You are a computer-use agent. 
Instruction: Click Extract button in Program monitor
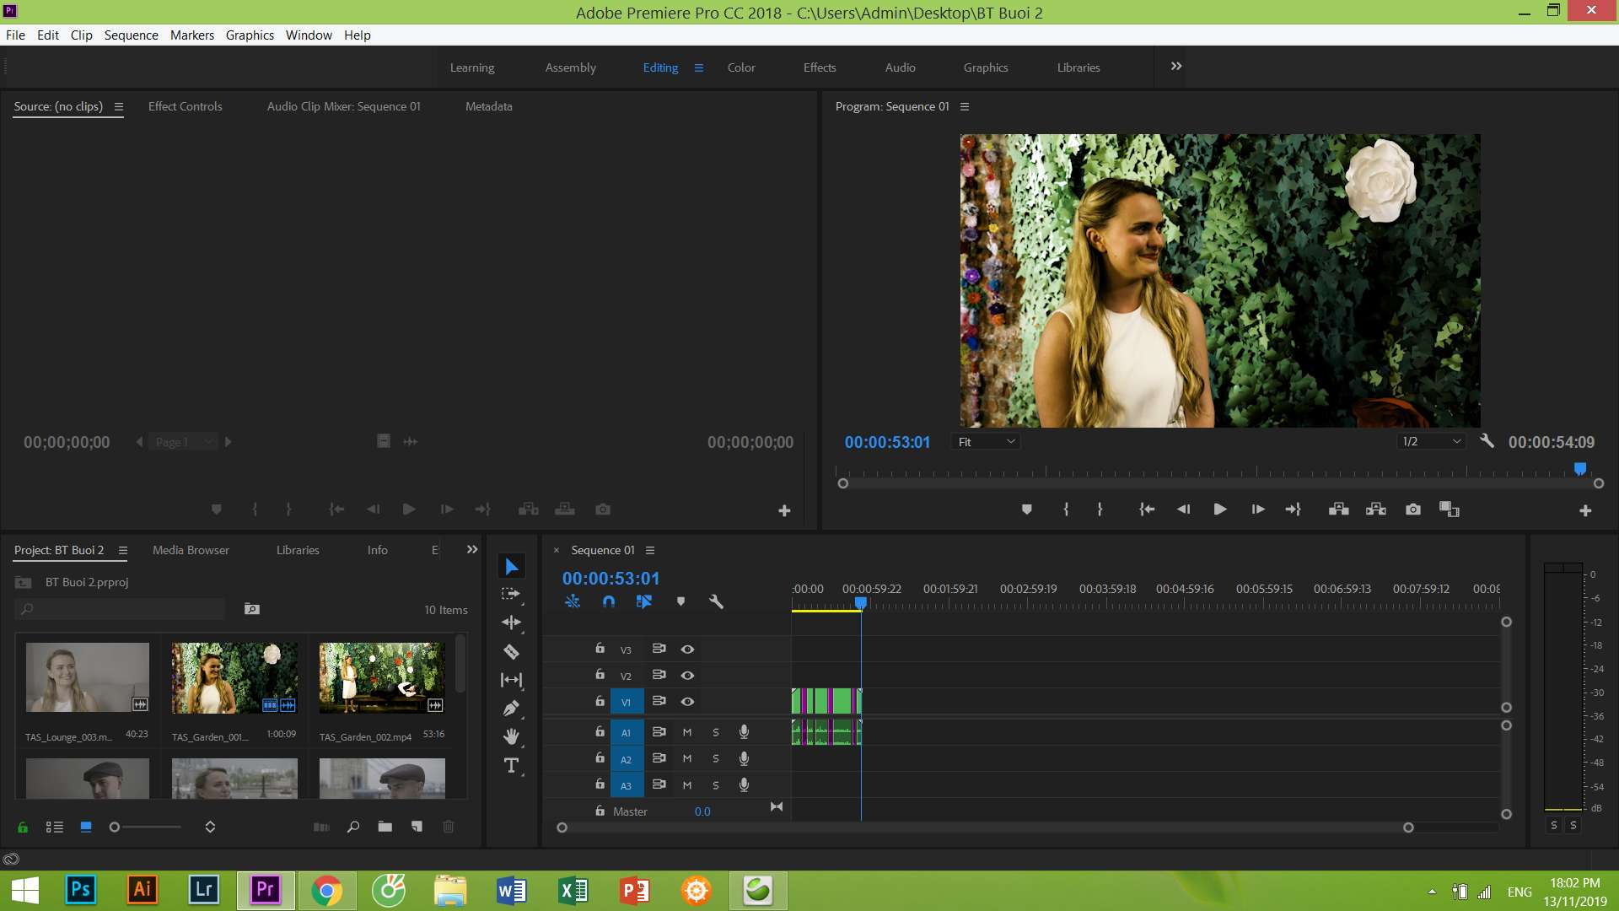click(x=1376, y=509)
